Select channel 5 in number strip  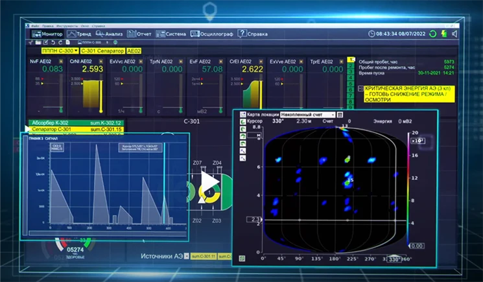point(351,84)
